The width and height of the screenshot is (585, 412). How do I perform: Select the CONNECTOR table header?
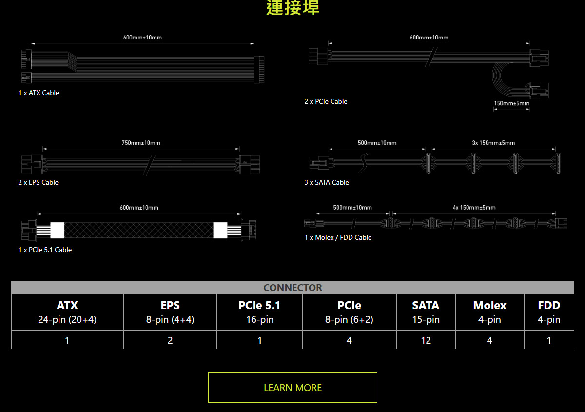tap(292, 288)
